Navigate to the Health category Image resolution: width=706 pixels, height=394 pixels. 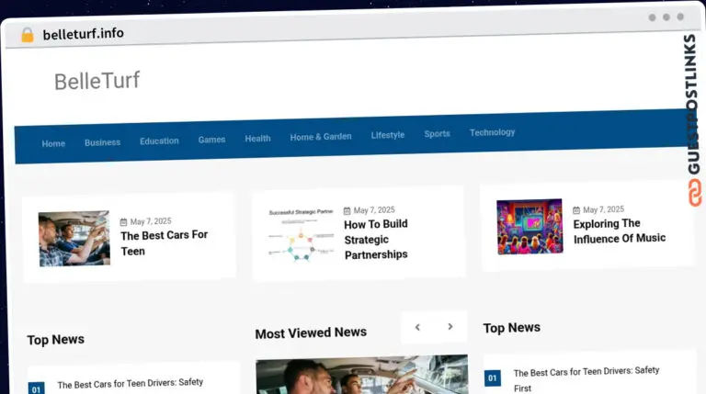coord(257,139)
